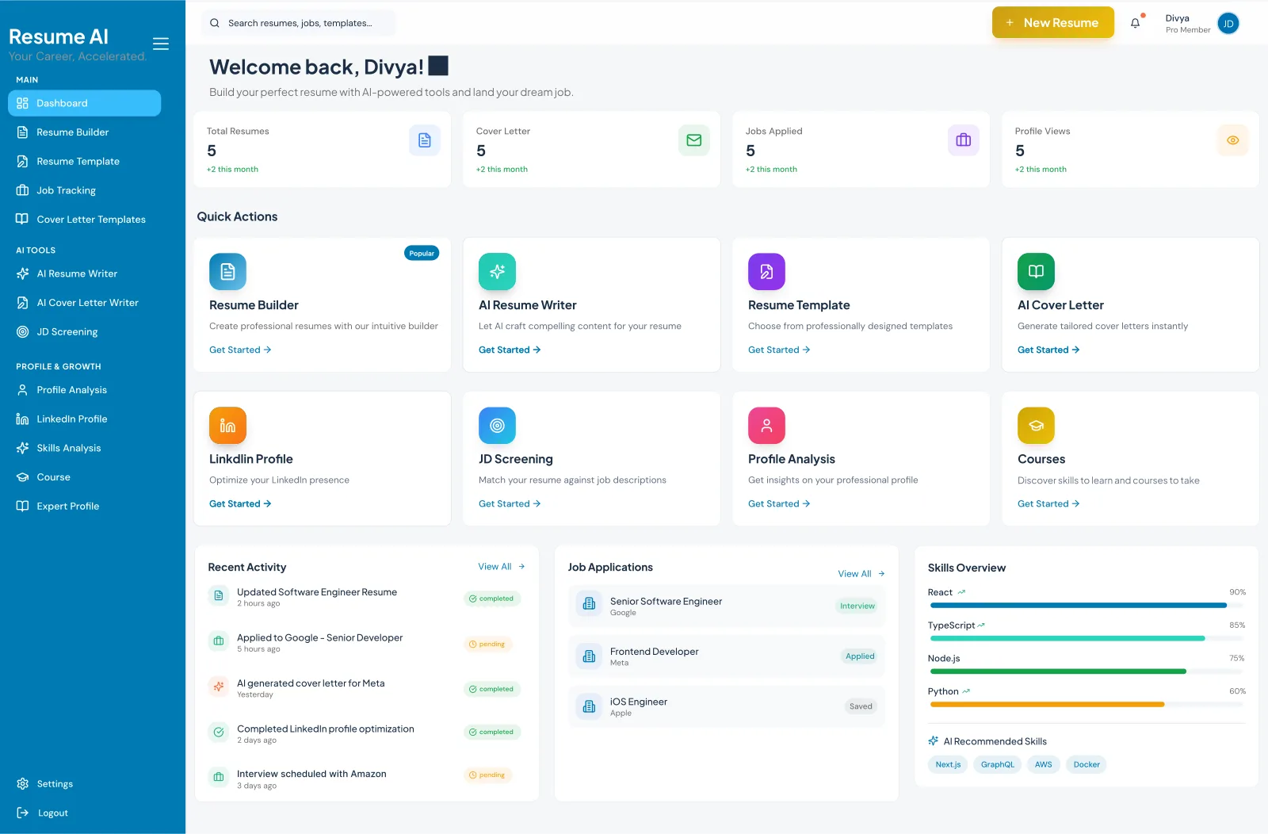
Task: Click the React skill progress bar
Action: pos(1087,606)
